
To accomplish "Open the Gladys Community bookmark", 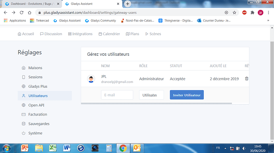I will point(100,21).
